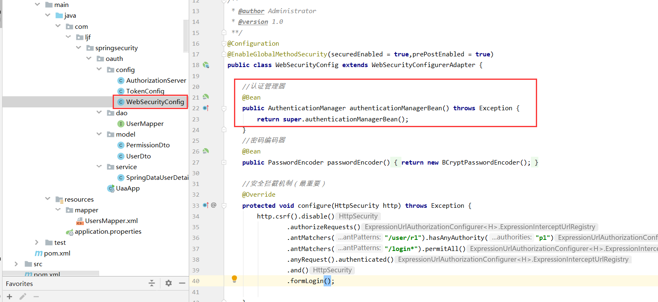Click the @Override annotation on line 32

click(259, 194)
